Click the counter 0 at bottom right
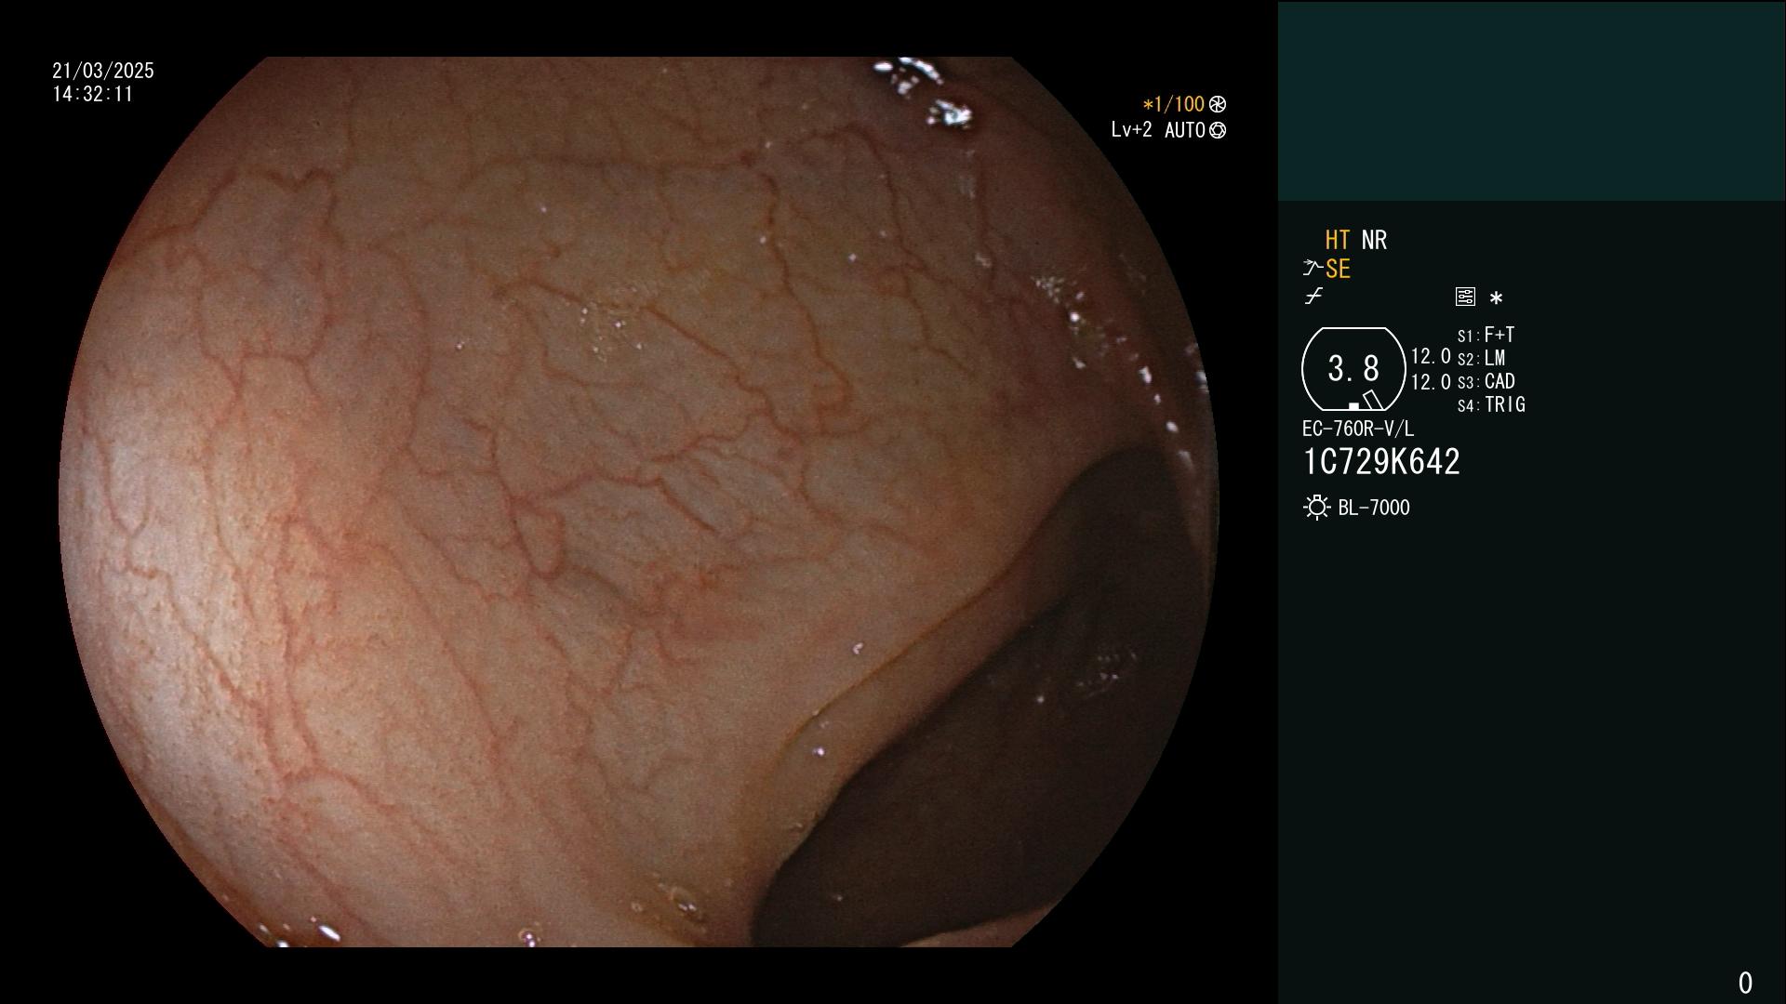This screenshot has height=1004, width=1786. tap(1745, 983)
